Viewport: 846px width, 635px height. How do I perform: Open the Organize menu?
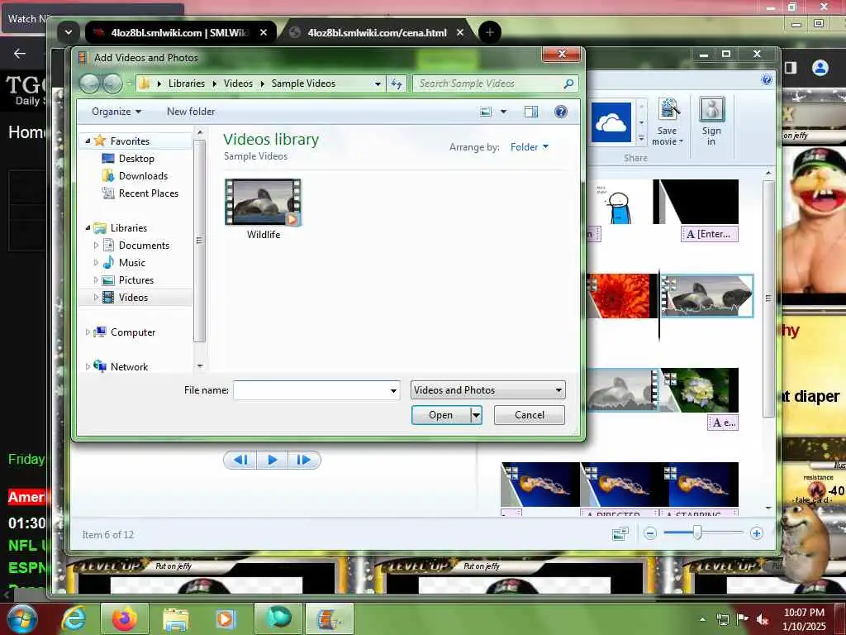tap(116, 112)
